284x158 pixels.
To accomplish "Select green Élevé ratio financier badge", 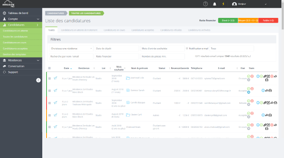I will pos(228,20).
